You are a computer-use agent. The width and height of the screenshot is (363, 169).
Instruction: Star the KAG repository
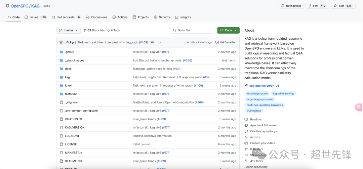(x=343, y=6)
